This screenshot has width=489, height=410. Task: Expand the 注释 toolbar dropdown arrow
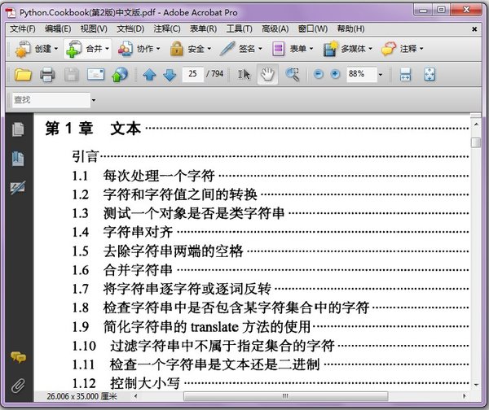421,49
